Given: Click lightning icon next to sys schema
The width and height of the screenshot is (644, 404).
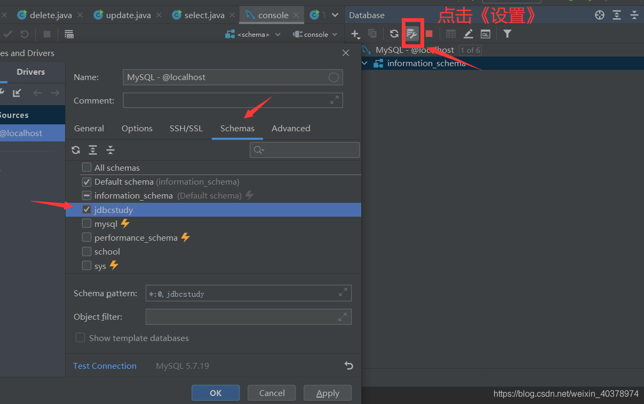Looking at the screenshot, I should 114,265.
